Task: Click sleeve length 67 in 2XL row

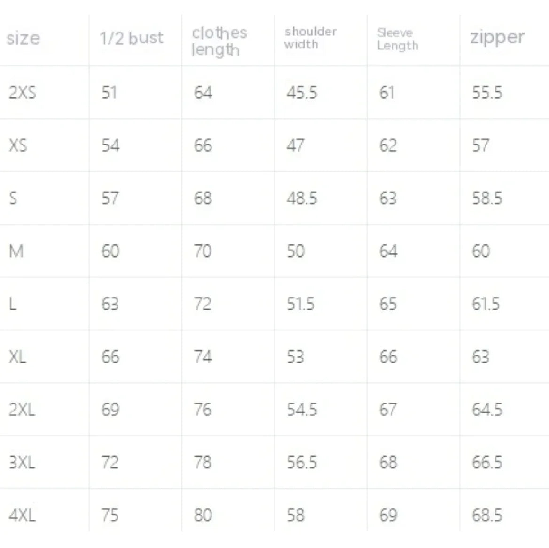Action: pos(388,409)
